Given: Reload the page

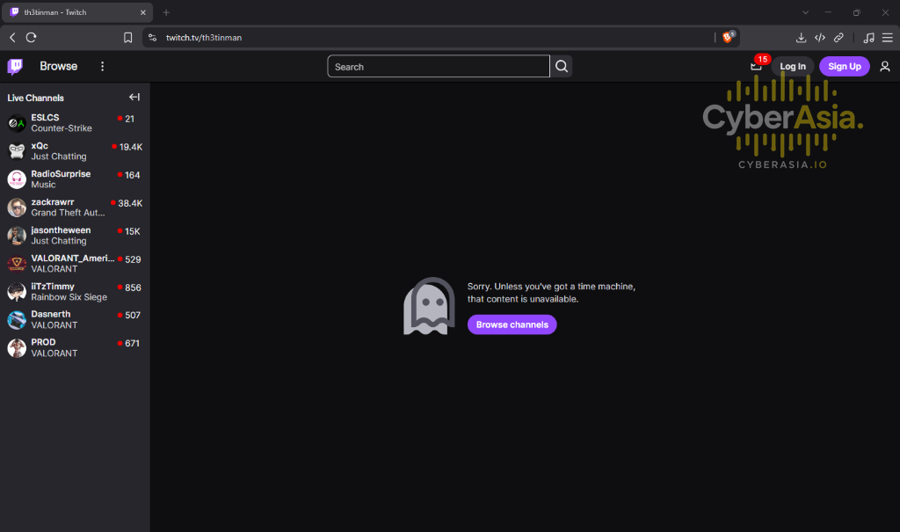Looking at the screenshot, I should [32, 37].
